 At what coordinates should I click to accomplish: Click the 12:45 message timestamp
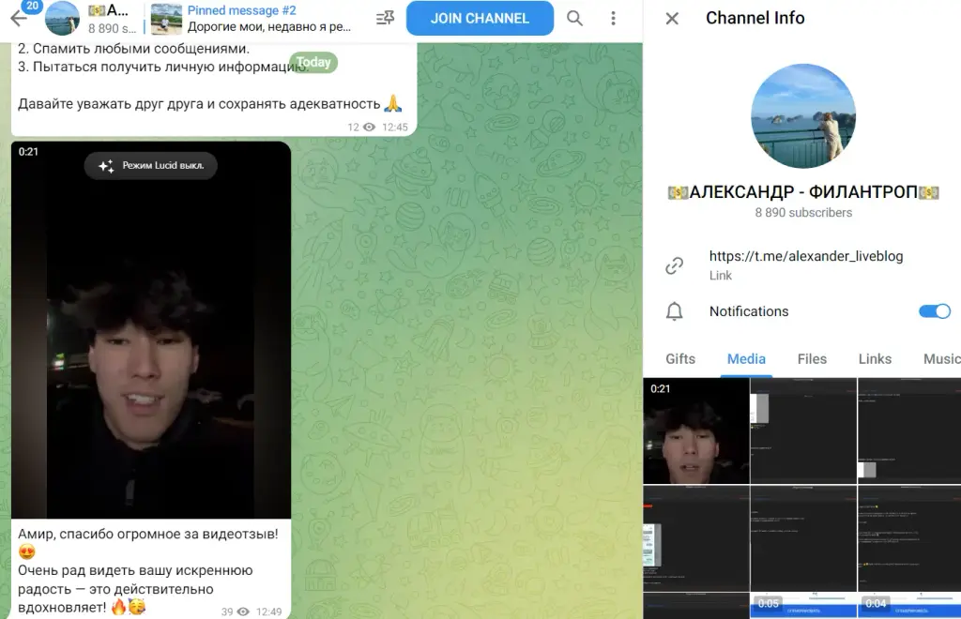pos(395,128)
